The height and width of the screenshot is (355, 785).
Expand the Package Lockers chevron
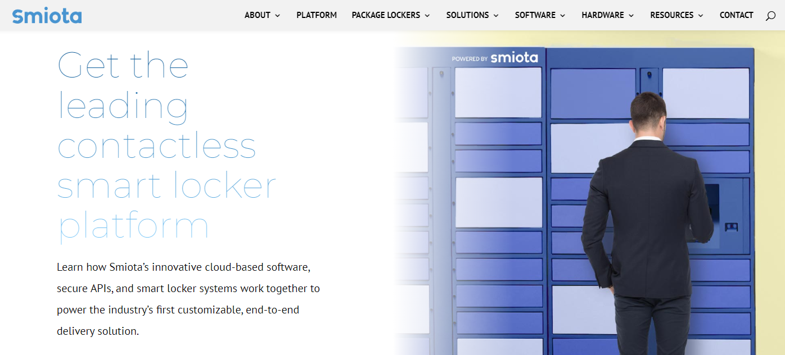click(x=427, y=16)
